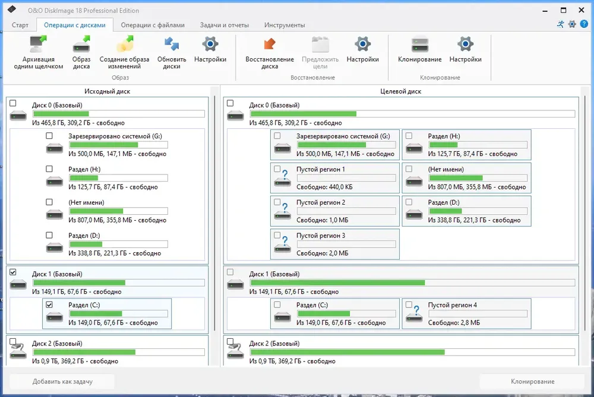Click the target disk list scrollbar
The height and width of the screenshot is (397, 594).
click(x=586, y=212)
